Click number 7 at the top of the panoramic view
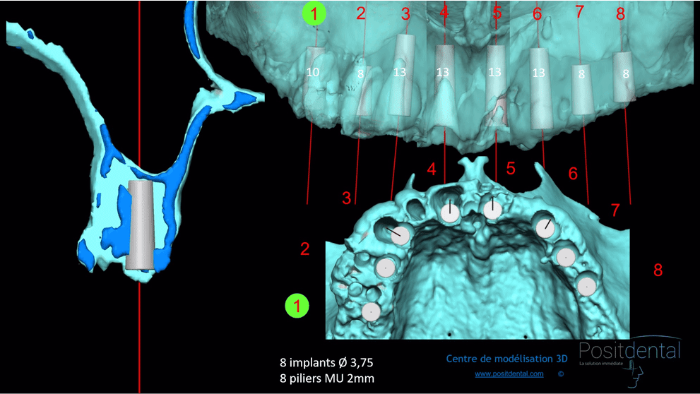This screenshot has height=394, width=700. [580, 14]
